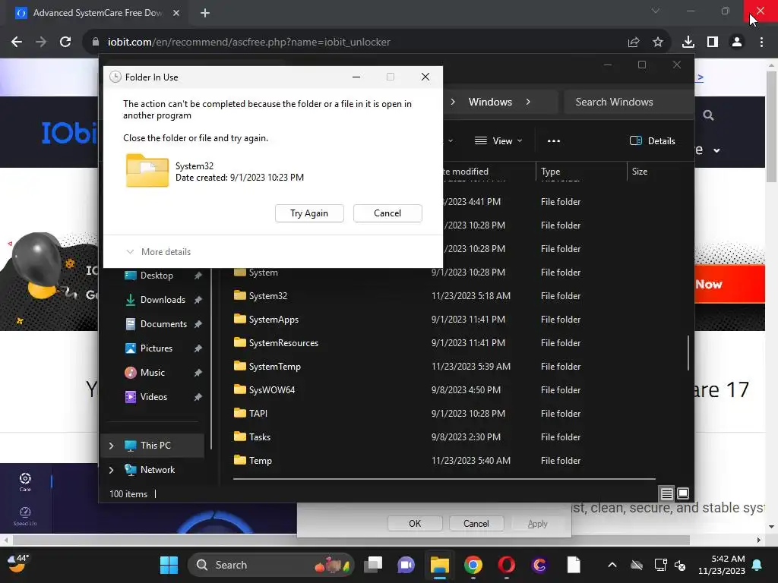This screenshot has width=778, height=583.
Task: Open Chrome tab search chevron
Action: click(656, 11)
